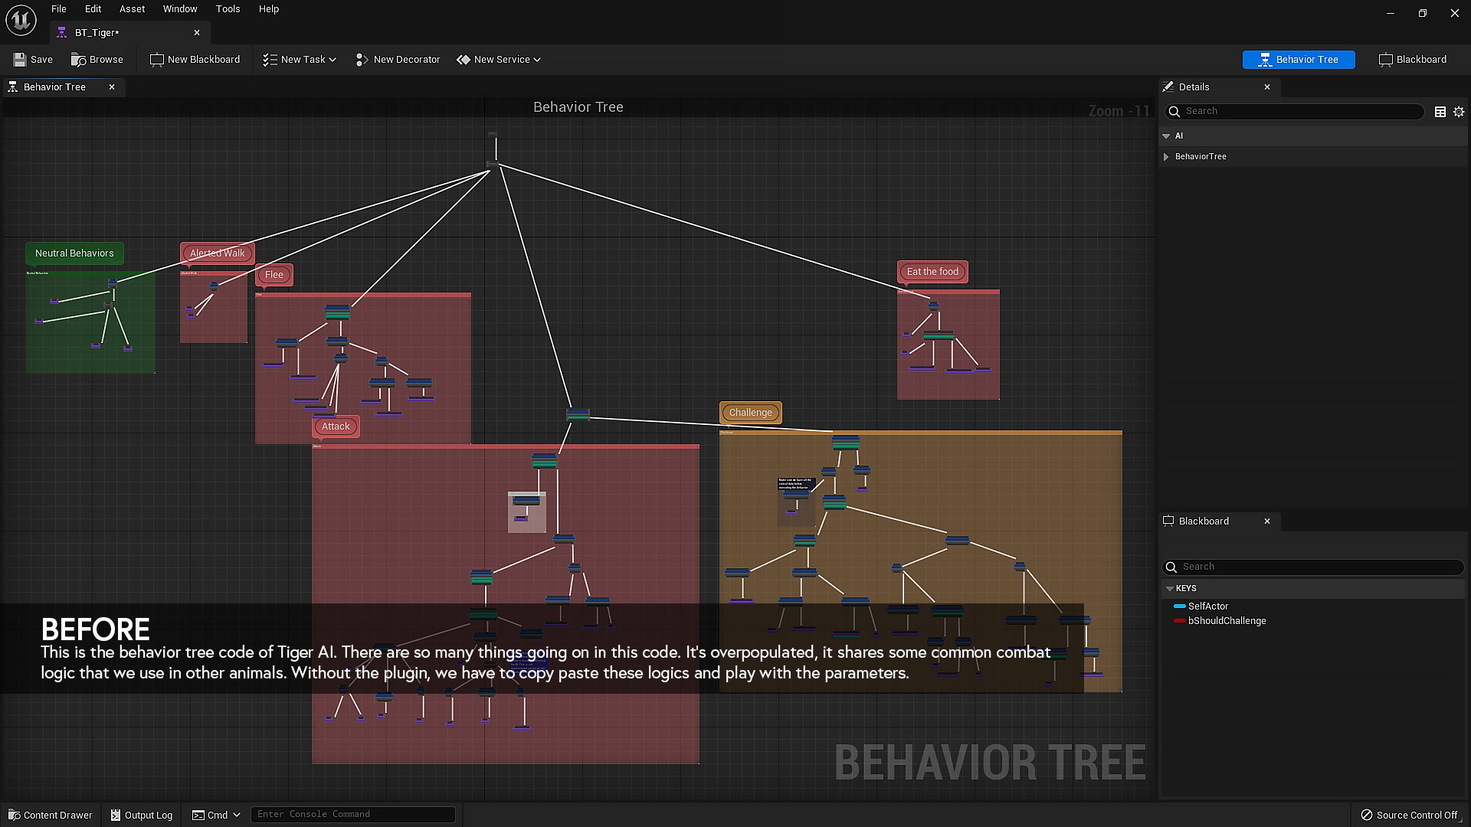Click the New Blackboard button
This screenshot has height=827, width=1471.
pyautogui.click(x=195, y=59)
